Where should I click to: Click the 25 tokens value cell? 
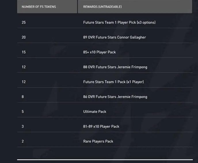[x=24, y=22]
